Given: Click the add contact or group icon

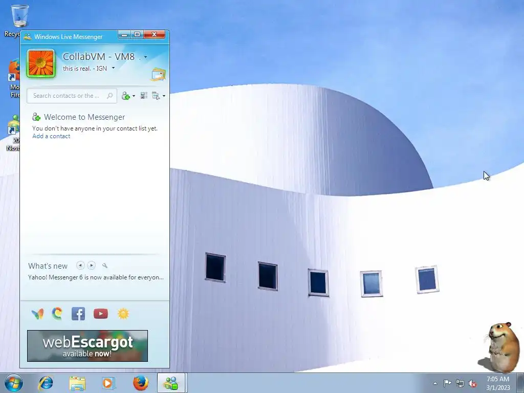Looking at the screenshot, I should point(126,96).
